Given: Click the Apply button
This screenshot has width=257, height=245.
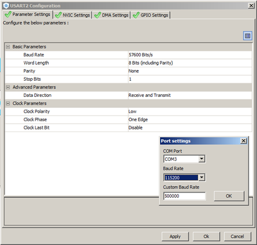Looking at the screenshot, I should pos(175,237).
